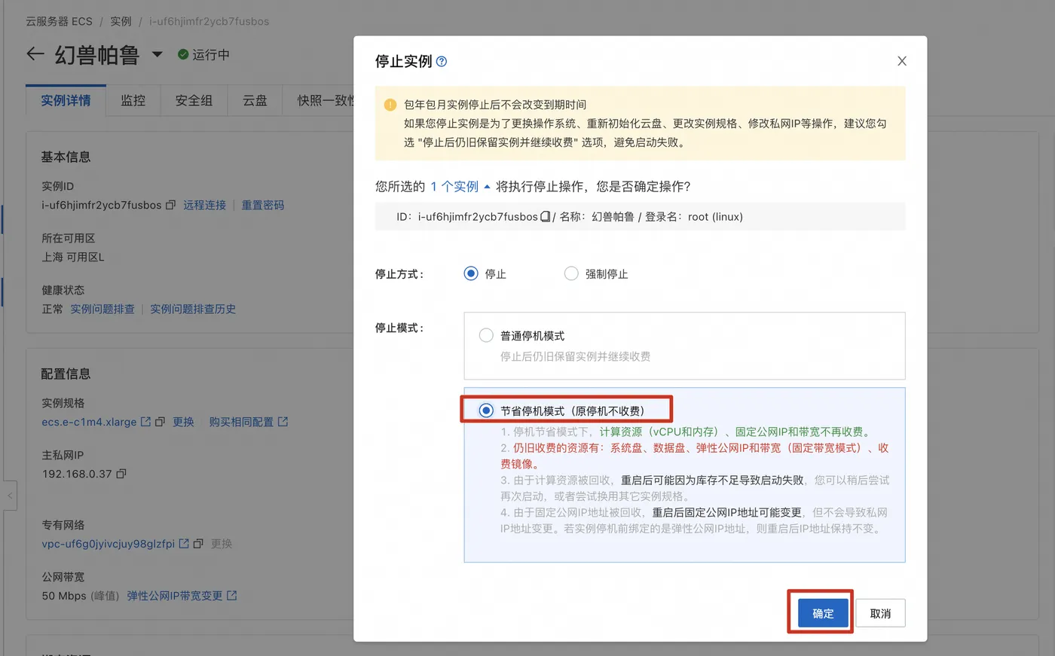Open external link icon after ecs.e-c1m4.xlarge
This screenshot has height=656, width=1055.
[145, 422]
